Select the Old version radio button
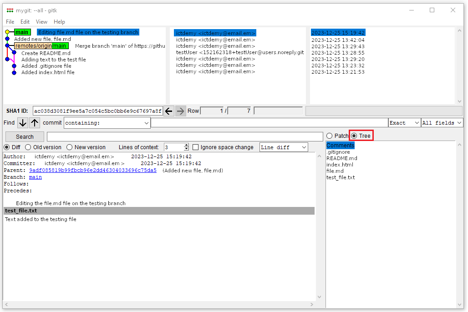This screenshot has width=468, height=312. click(28, 147)
